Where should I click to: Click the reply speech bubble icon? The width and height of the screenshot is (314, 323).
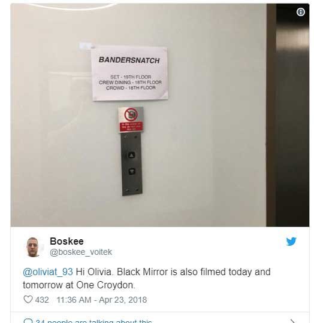(x=28, y=321)
